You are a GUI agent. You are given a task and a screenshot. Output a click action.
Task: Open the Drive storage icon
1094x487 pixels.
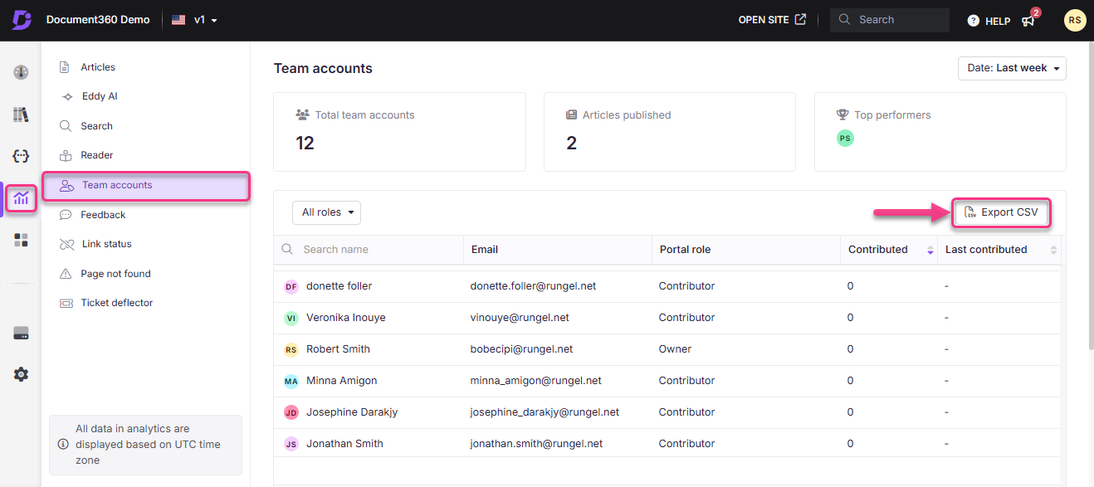point(20,332)
